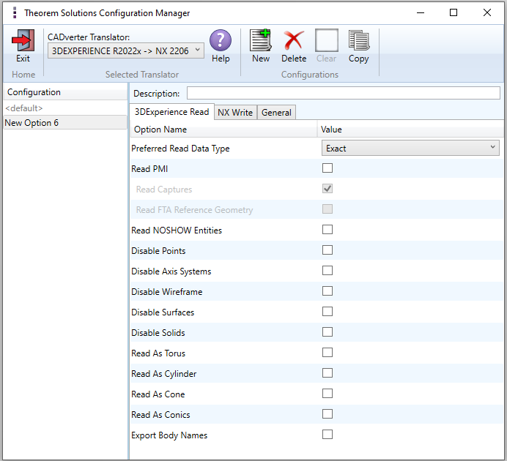Click the Value column header
507x461 pixels.
point(410,130)
